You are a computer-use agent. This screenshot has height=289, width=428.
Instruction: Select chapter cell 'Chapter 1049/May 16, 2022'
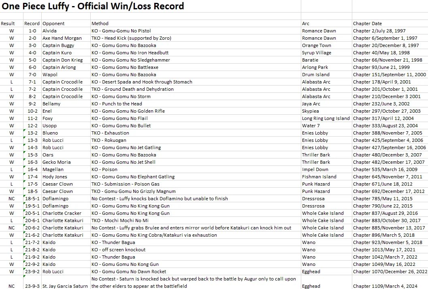coord(390,264)
